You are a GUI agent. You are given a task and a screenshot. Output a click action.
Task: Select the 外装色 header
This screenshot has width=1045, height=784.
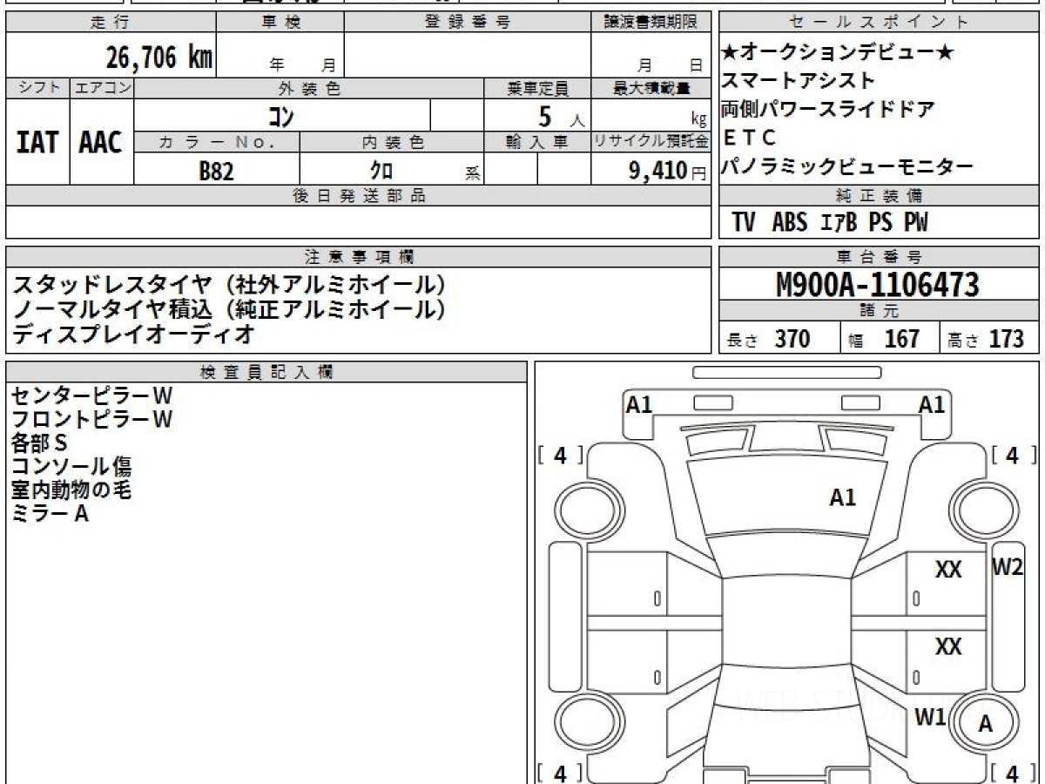click(309, 88)
